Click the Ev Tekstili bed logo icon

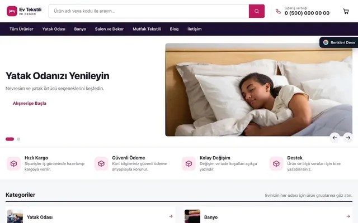(x=12, y=11)
